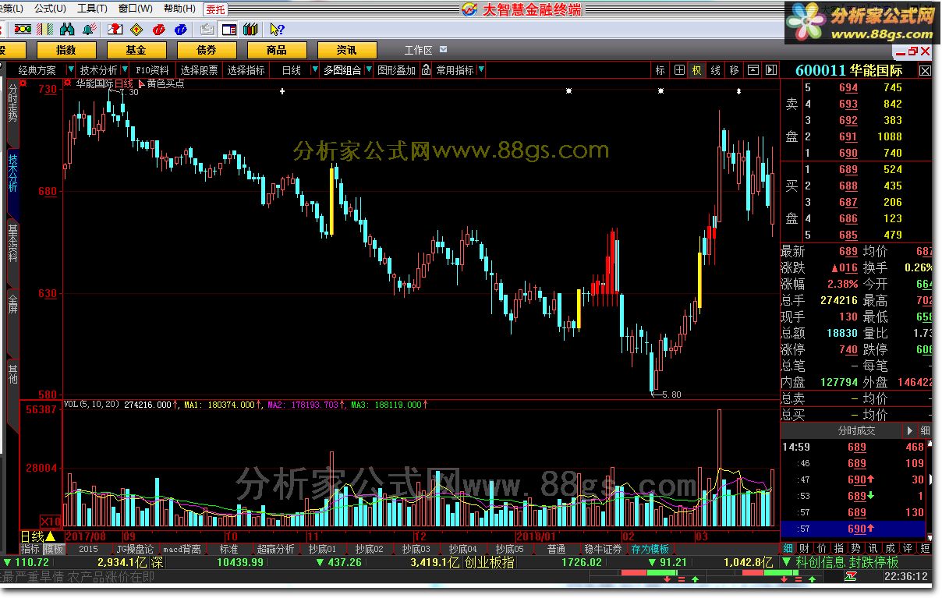Click the 商品 yellow button

(x=276, y=50)
